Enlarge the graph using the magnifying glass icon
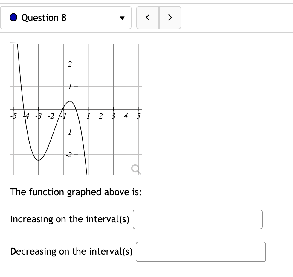This screenshot has width=293, height=277. tap(136, 169)
